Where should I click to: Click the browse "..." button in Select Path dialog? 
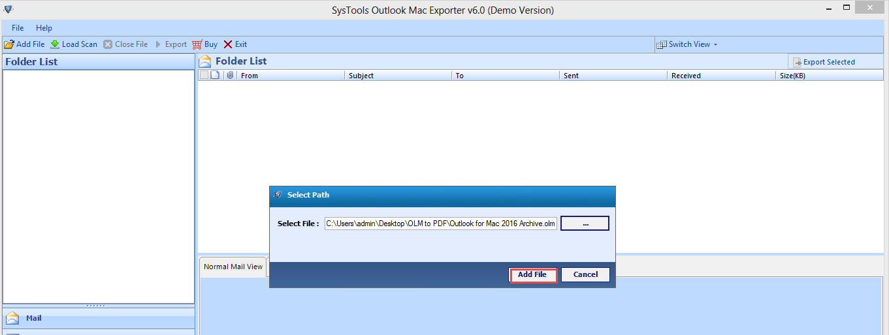(x=585, y=224)
